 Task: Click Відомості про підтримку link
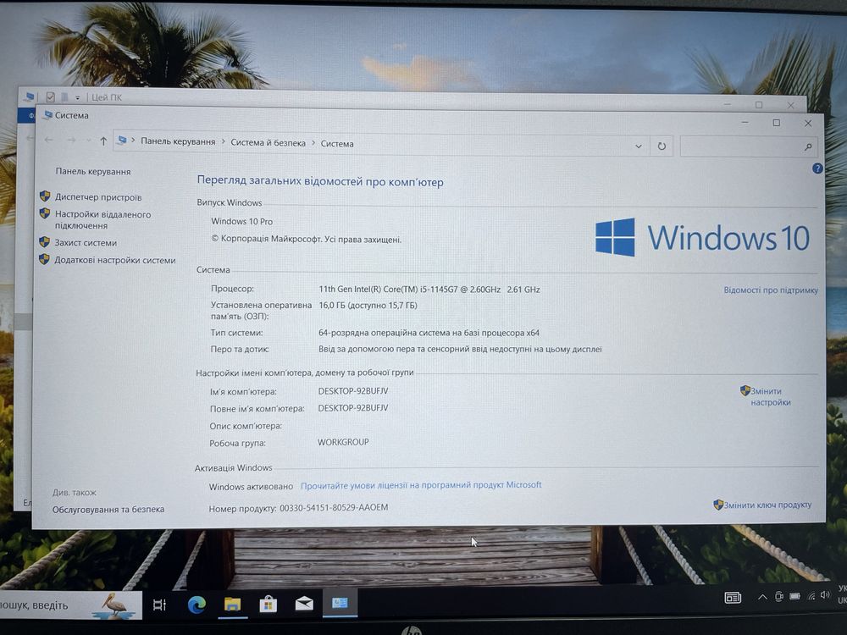pyautogui.click(x=771, y=290)
